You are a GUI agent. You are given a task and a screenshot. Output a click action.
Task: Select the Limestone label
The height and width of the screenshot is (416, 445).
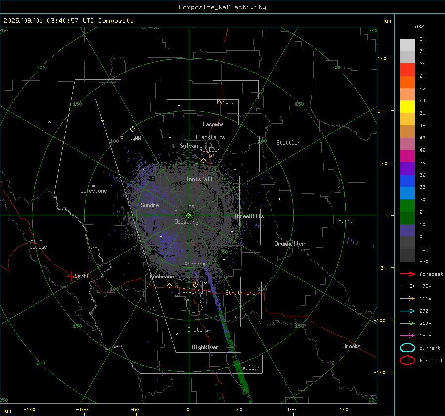(93, 191)
